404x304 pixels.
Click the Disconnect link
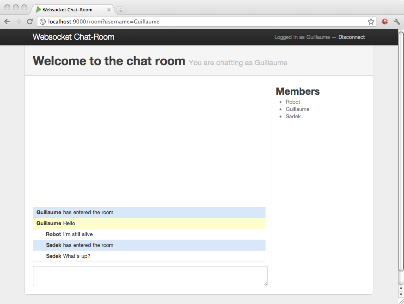click(x=351, y=37)
